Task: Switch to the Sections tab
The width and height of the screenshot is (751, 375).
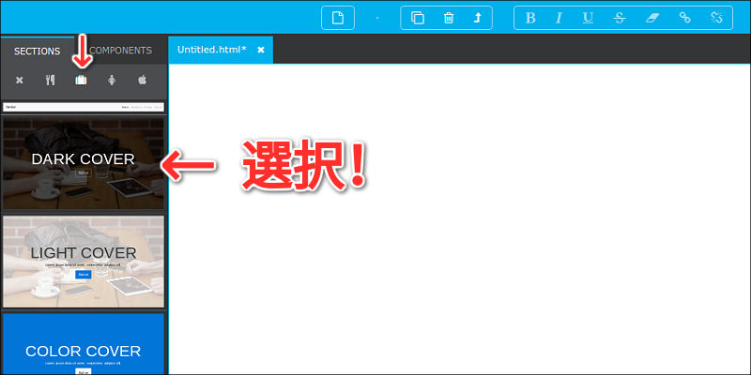Action: (38, 51)
